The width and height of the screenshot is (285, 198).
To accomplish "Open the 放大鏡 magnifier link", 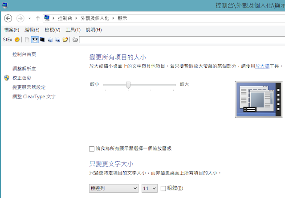I will [263, 66].
